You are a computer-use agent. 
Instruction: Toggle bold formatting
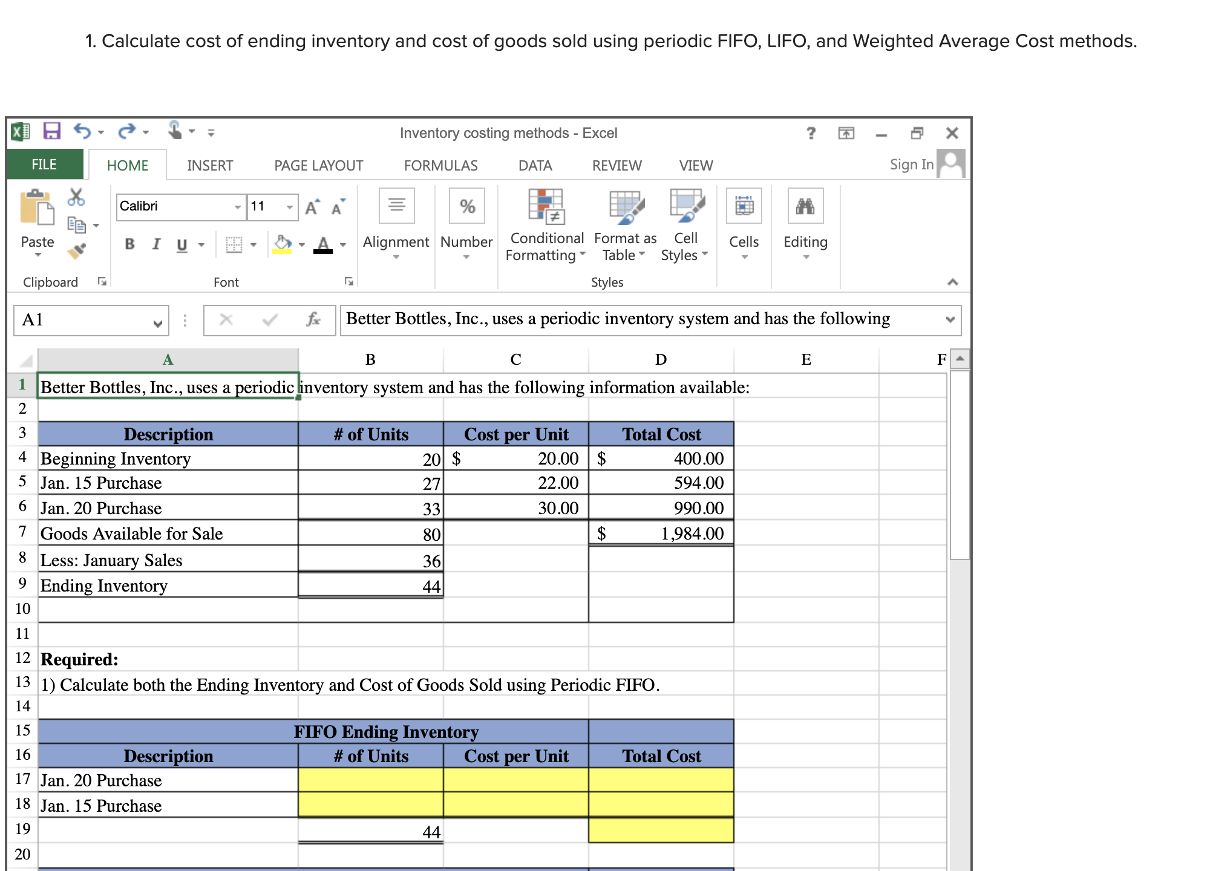coord(129,244)
